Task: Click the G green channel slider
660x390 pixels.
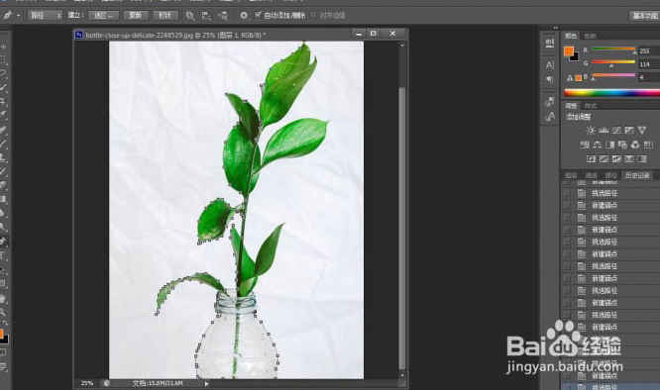Action: point(613,62)
